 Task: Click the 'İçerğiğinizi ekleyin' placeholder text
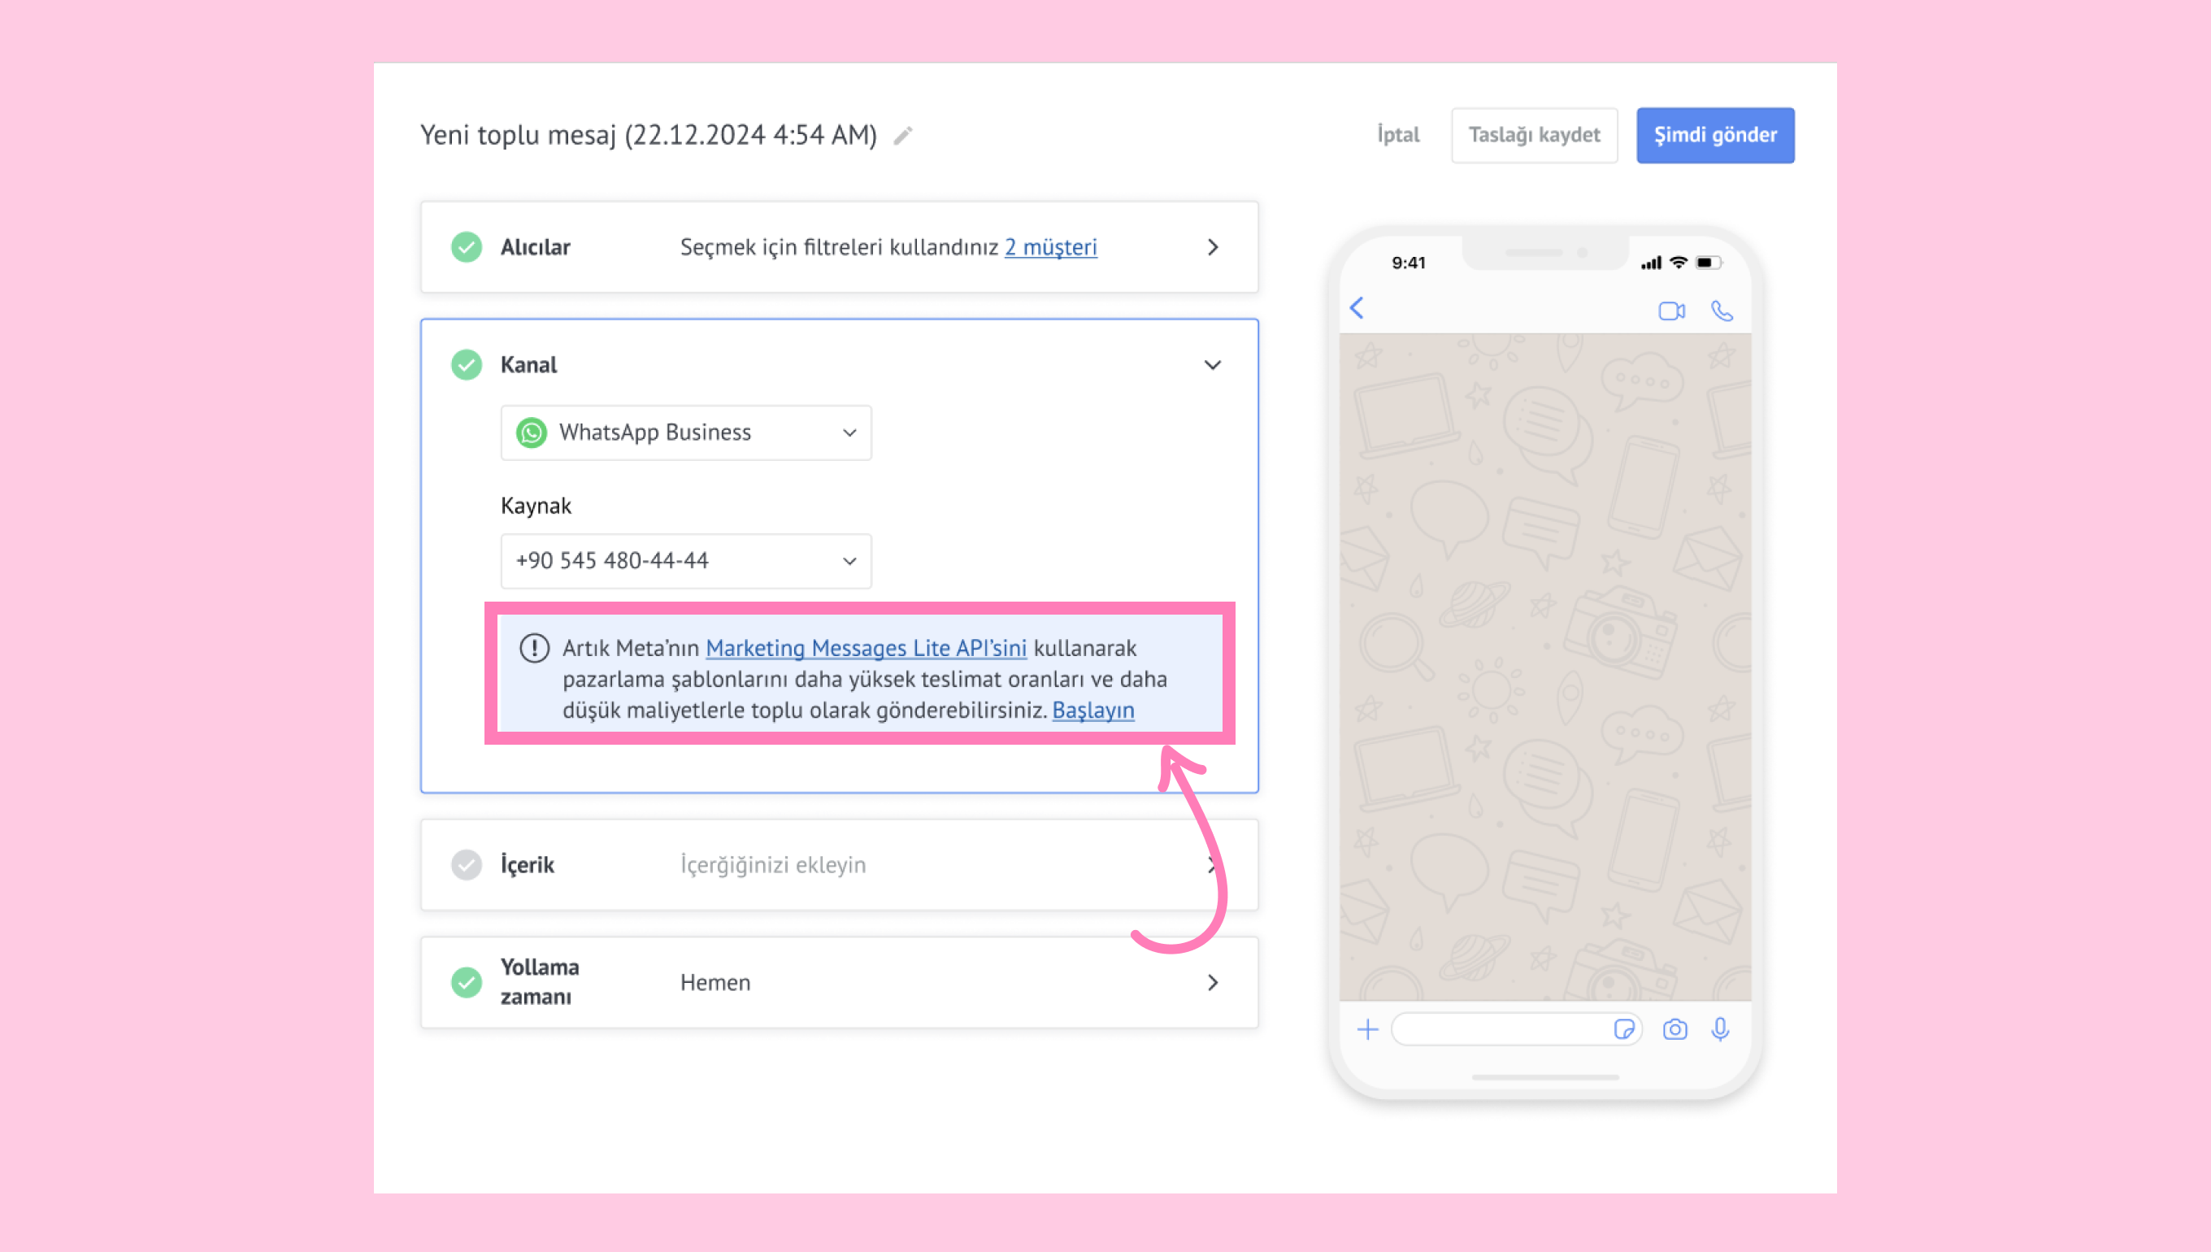(773, 865)
